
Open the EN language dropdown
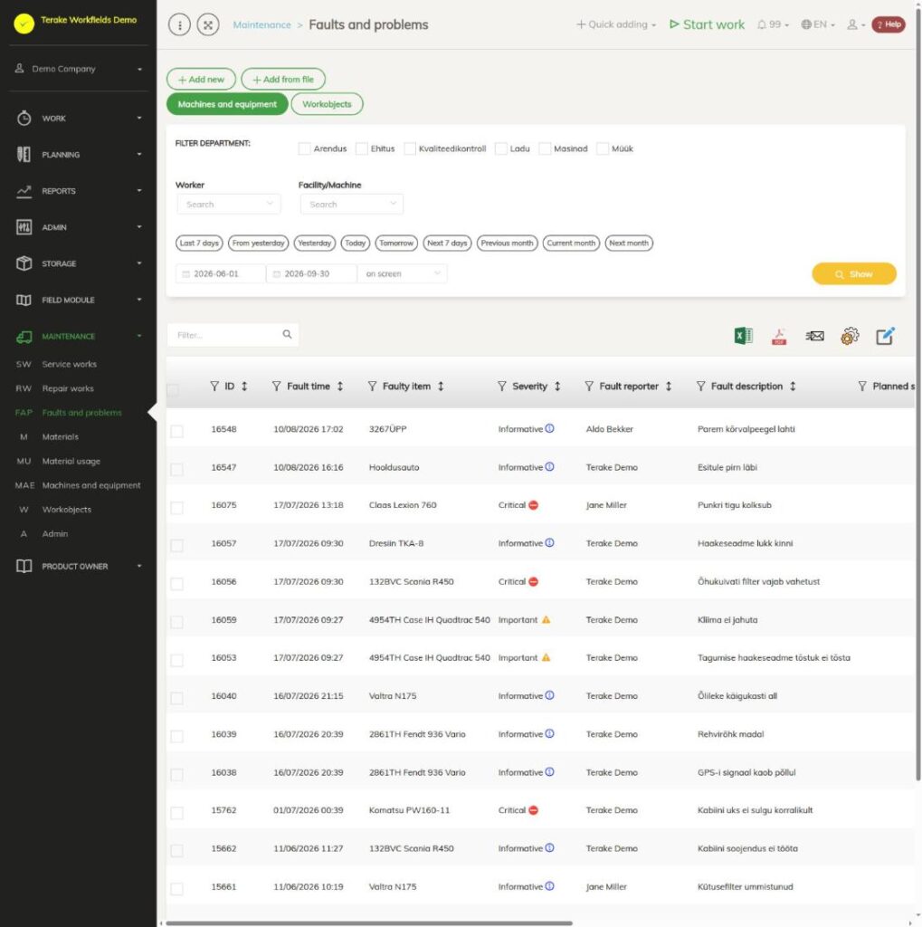[x=818, y=24]
